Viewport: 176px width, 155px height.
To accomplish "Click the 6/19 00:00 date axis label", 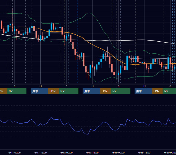I will coord(119,152).
